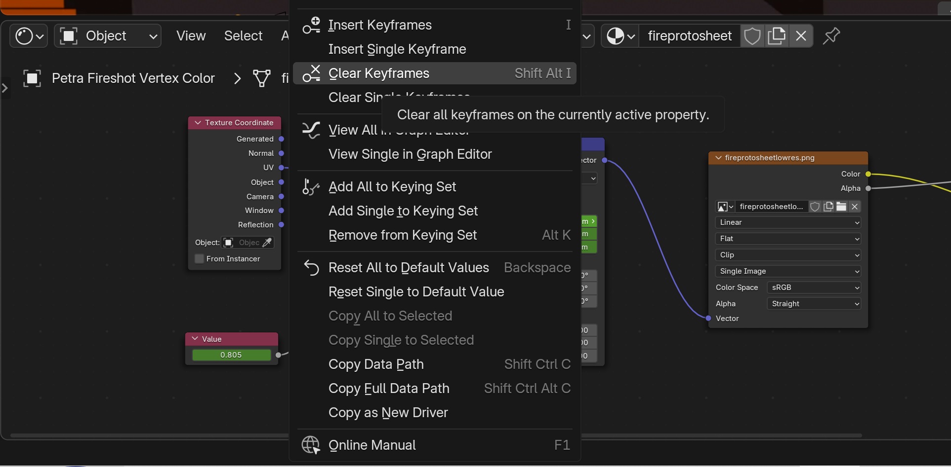
Task: Click the Object field in Texture Coordinate
Action: coord(248,243)
